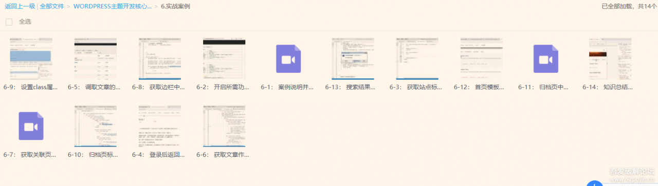658x186 pixels.
Task: Open thumbnail of 6-14 知识总结
Action: (610, 58)
